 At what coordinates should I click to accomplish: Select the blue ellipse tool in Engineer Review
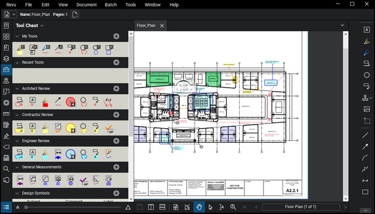pyautogui.click(x=70, y=154)
